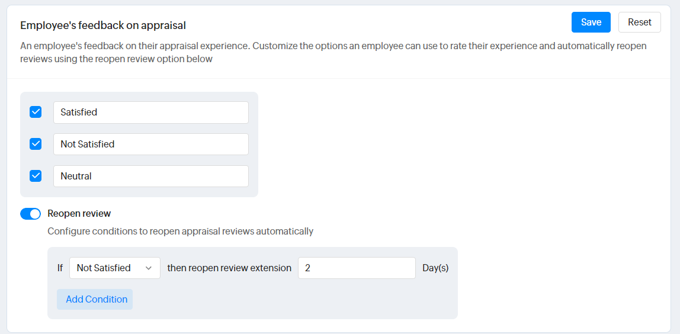Add a new reopen condition
Image resolution: width=680 pixels, height=334 pixels.
coord(95,299)
